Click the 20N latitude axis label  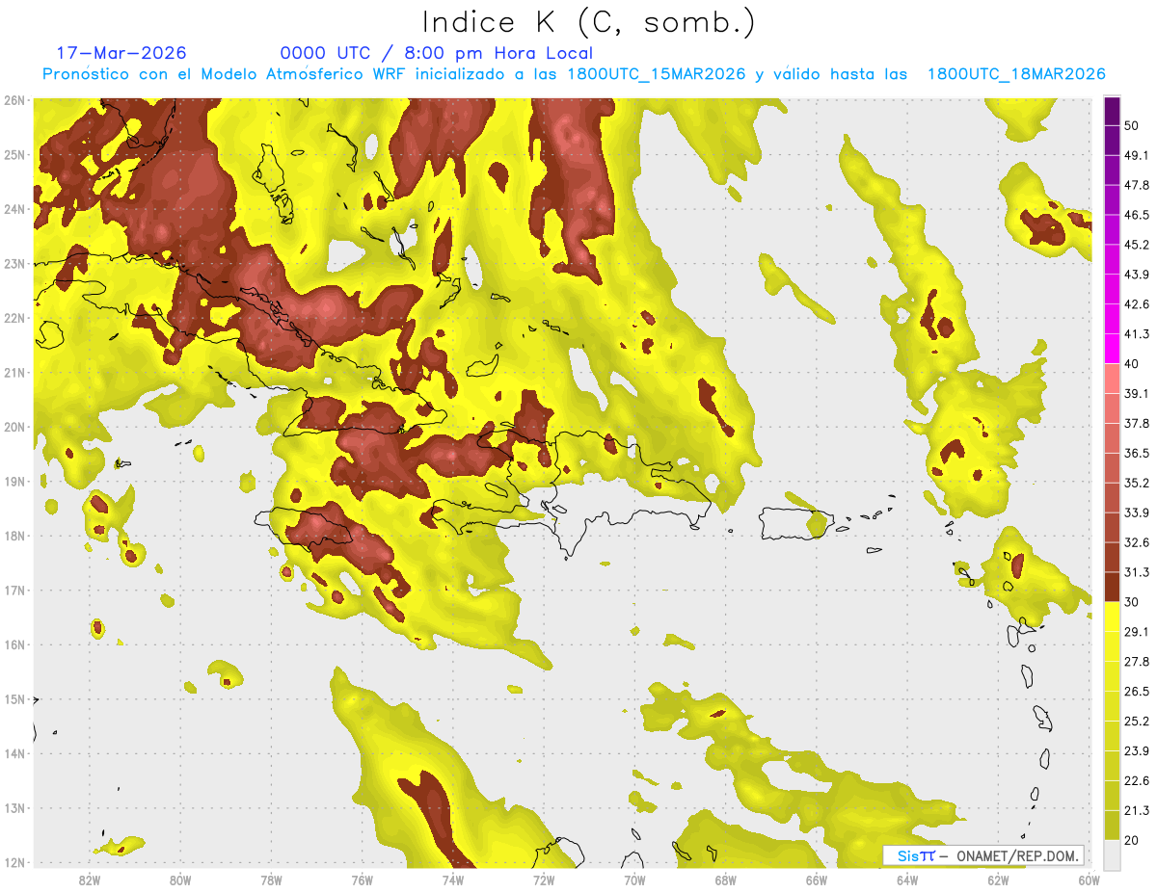coord(14,427)
